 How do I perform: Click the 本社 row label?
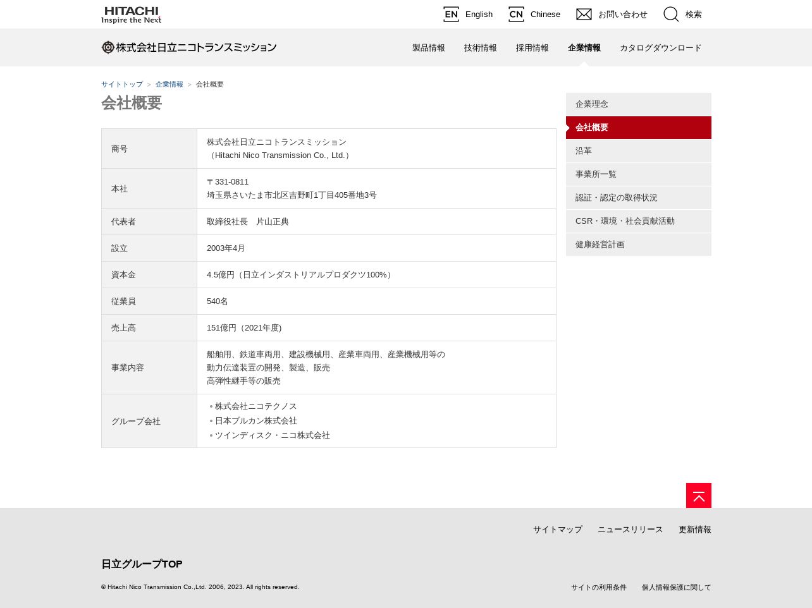tap(120, 189)
